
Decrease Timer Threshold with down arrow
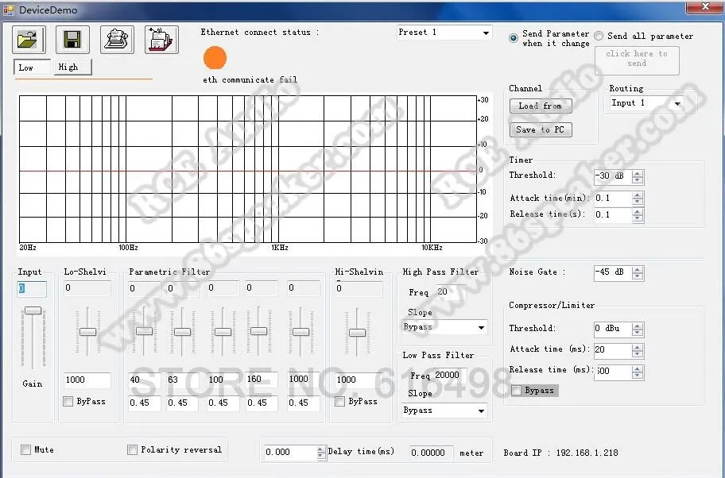click(638, 180)
